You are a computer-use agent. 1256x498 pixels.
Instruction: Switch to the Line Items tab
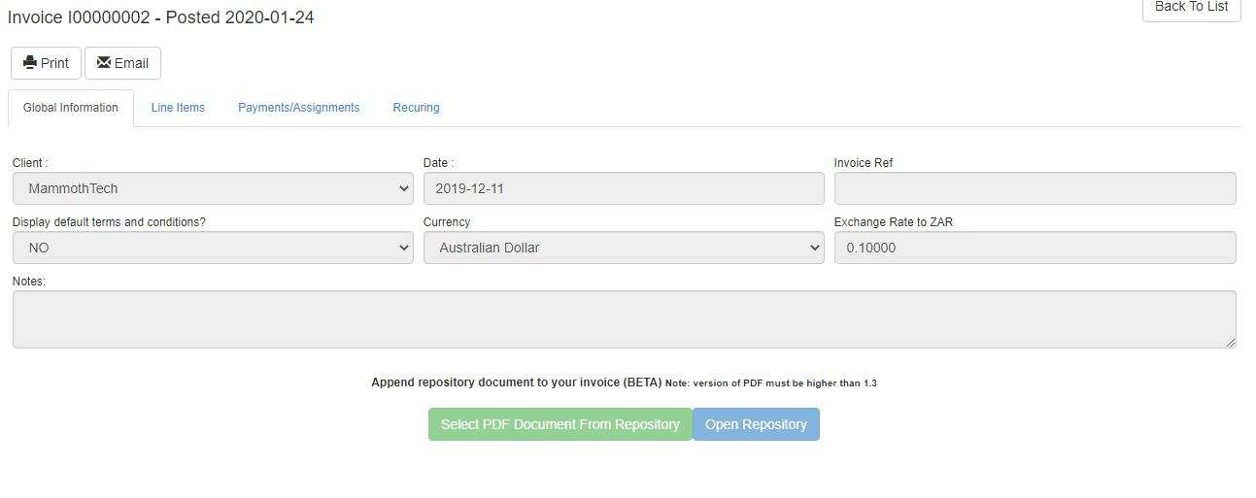[x=178, y=108]
